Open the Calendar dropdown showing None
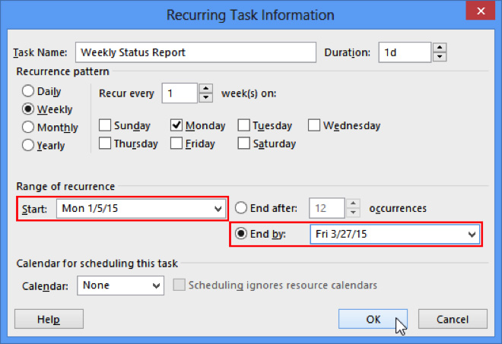The image size is (502, 344). tap(157, 286)
